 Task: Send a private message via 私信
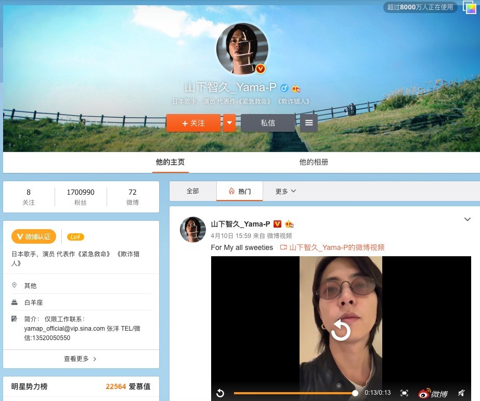click(268, 123)
